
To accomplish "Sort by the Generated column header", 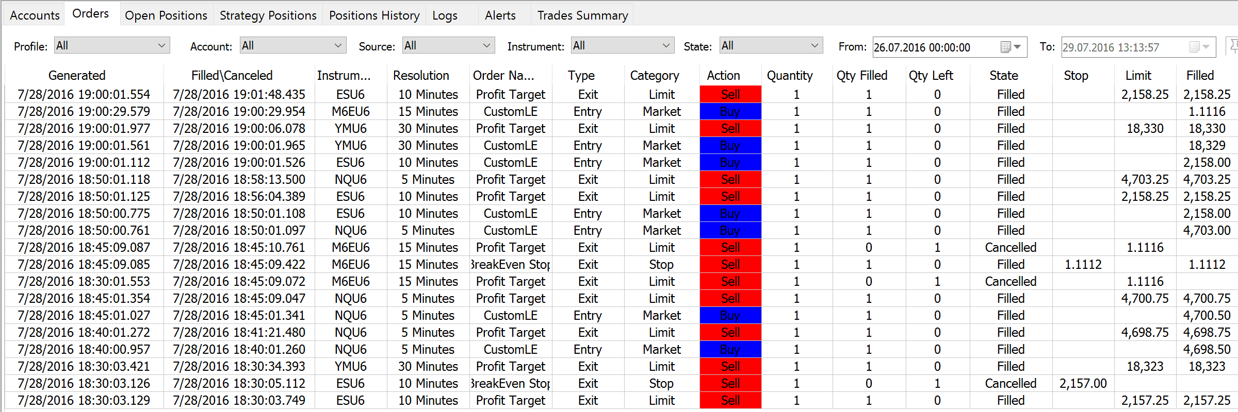I will 77,76.
